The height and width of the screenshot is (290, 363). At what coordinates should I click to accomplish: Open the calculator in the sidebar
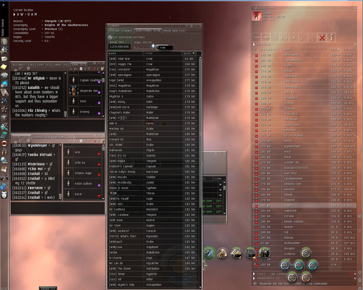pos(4,135)
